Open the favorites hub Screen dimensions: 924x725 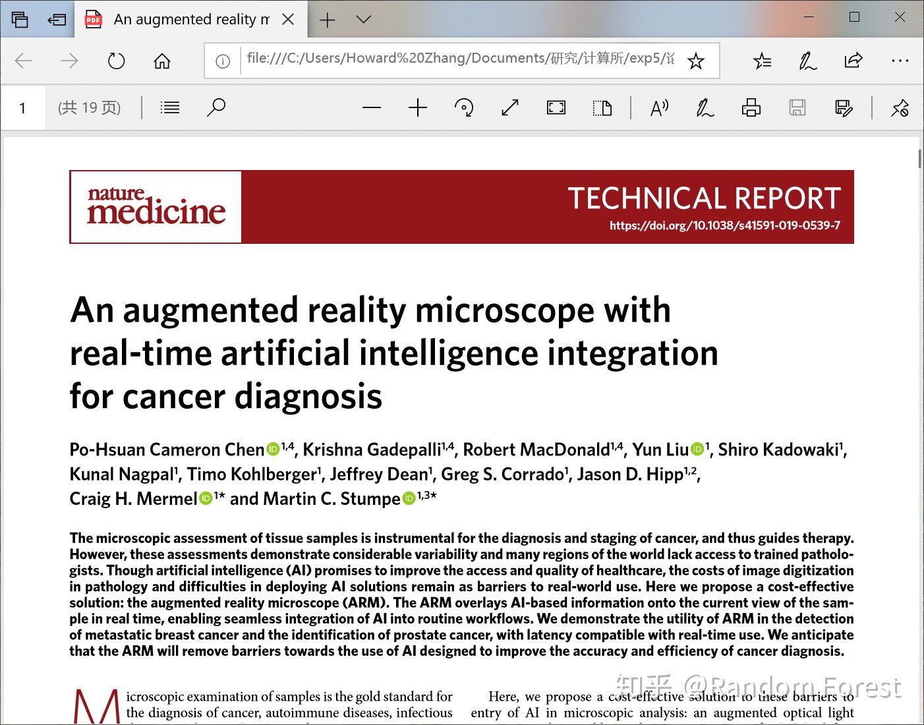763,61
